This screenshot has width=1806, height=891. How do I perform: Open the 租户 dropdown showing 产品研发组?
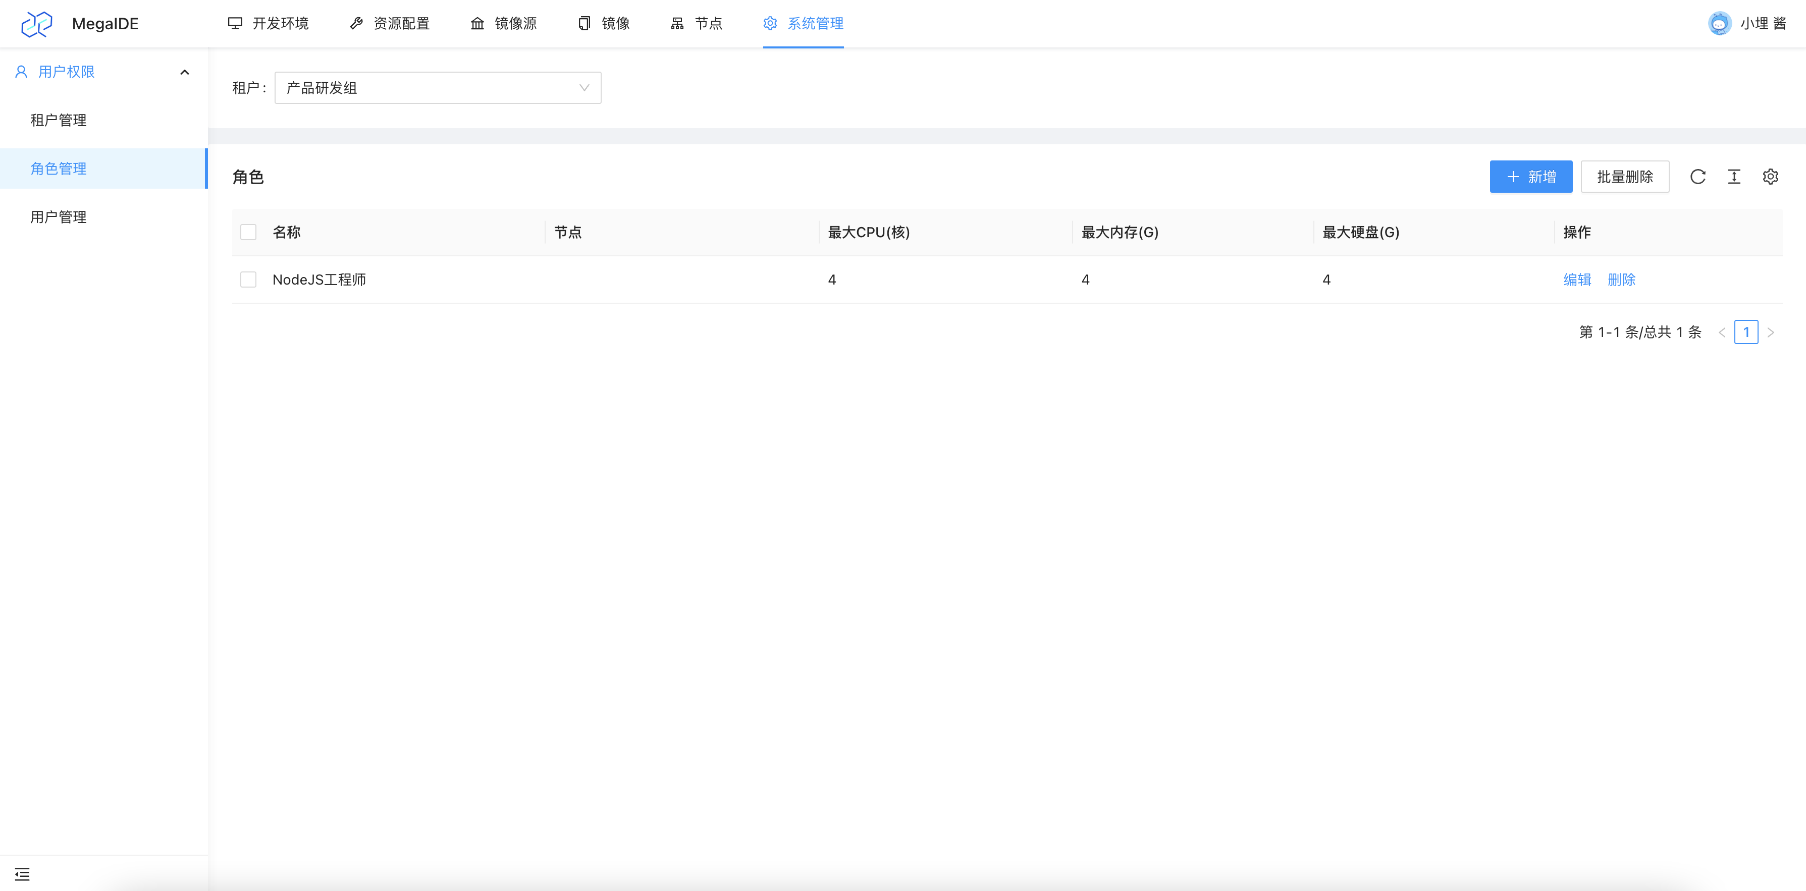pos(438,88)
